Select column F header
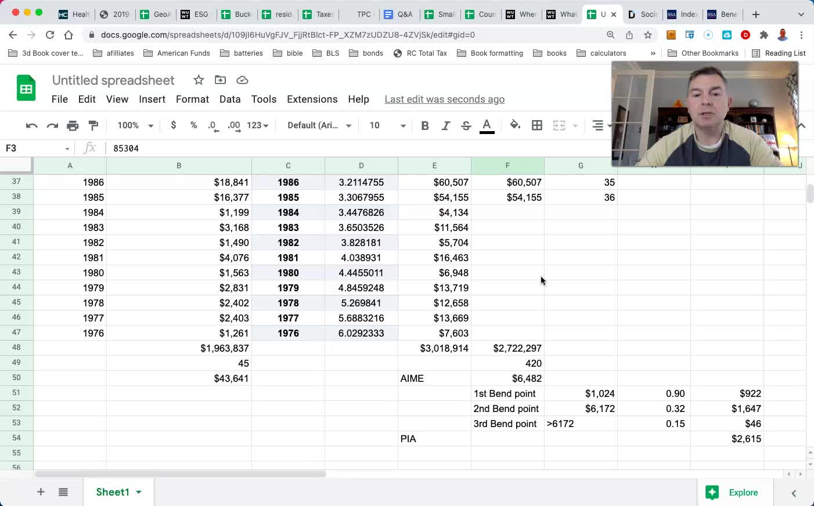Image resolution: width=814 pixels, height=506 pixels. [x=507, y=166]
